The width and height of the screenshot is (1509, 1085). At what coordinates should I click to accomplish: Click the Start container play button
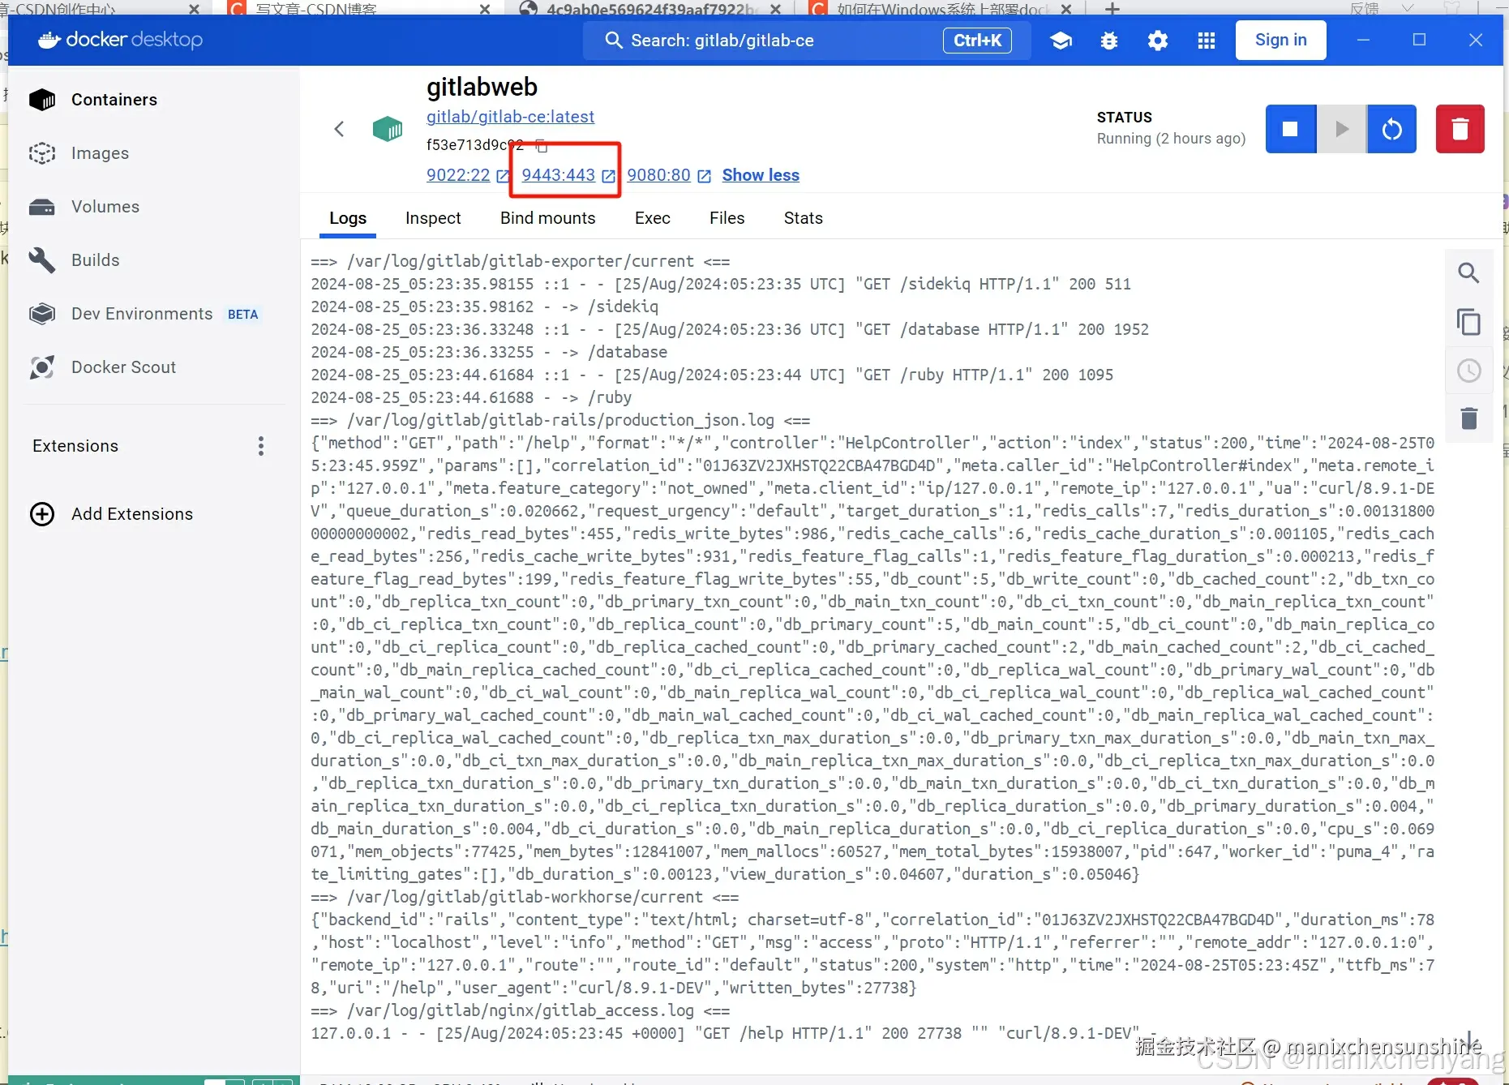click(1341, 129)
